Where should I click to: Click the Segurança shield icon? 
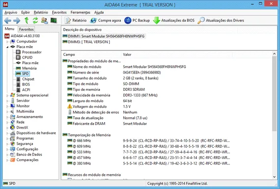pos(12,144)
